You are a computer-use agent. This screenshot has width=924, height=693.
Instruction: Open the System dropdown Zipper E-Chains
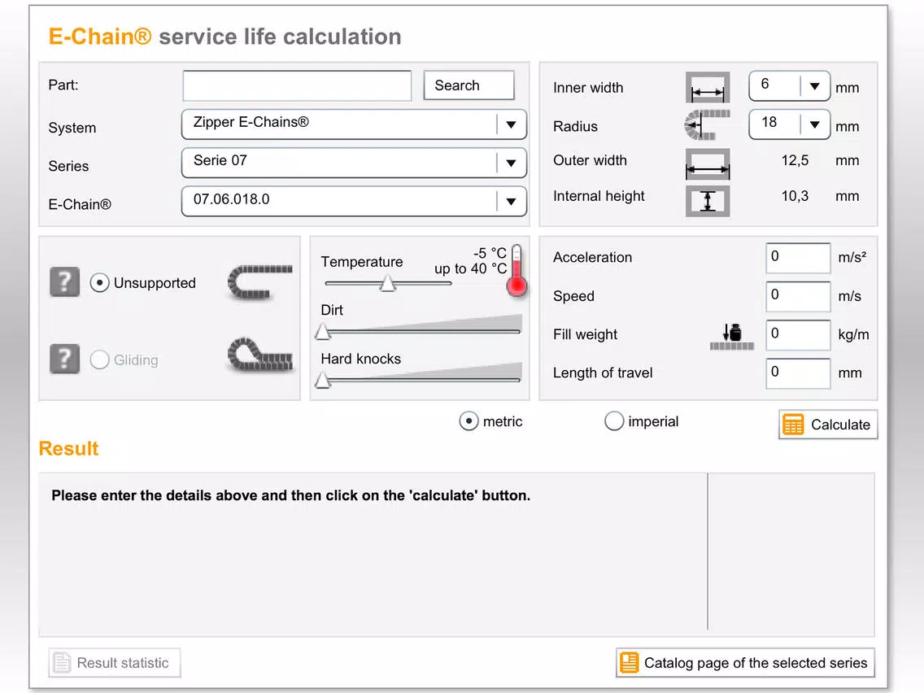point(354,124)
